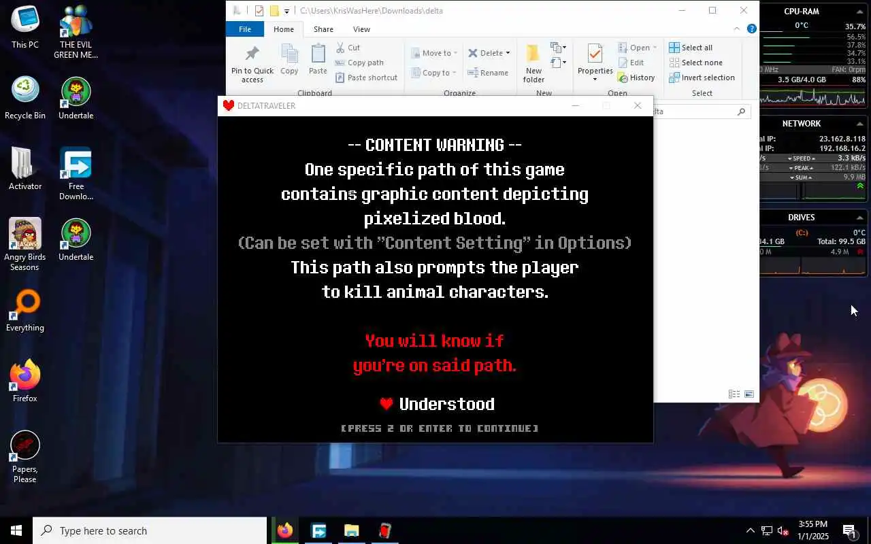Image resolution: width=871 pixels, height=544 pixels.
Task: Click Copy path in Clipboard group
Action: [x=359, y=63]
